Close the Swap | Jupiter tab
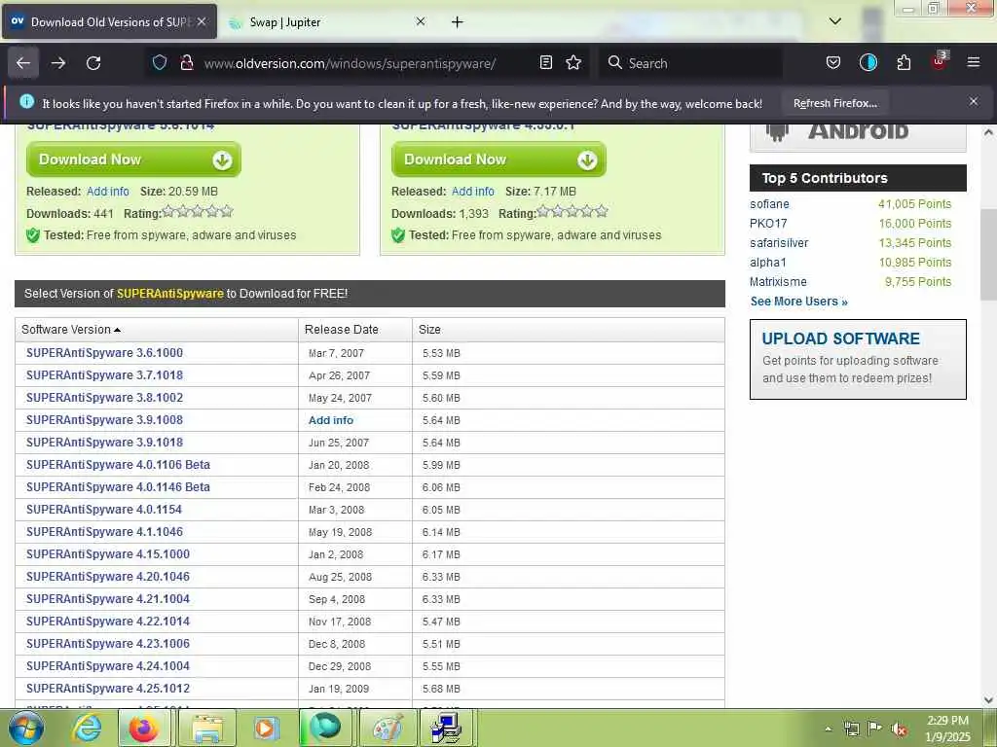 421,21
